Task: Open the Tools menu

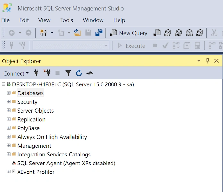Action: [67, 20]
